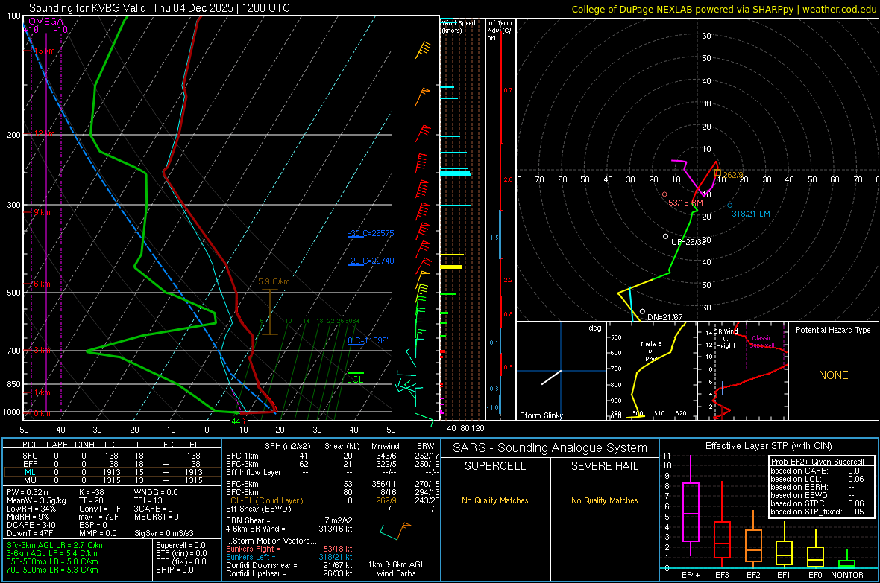Click the 700-500mb LR = 5.3 C/km line

tap(52, 570)
